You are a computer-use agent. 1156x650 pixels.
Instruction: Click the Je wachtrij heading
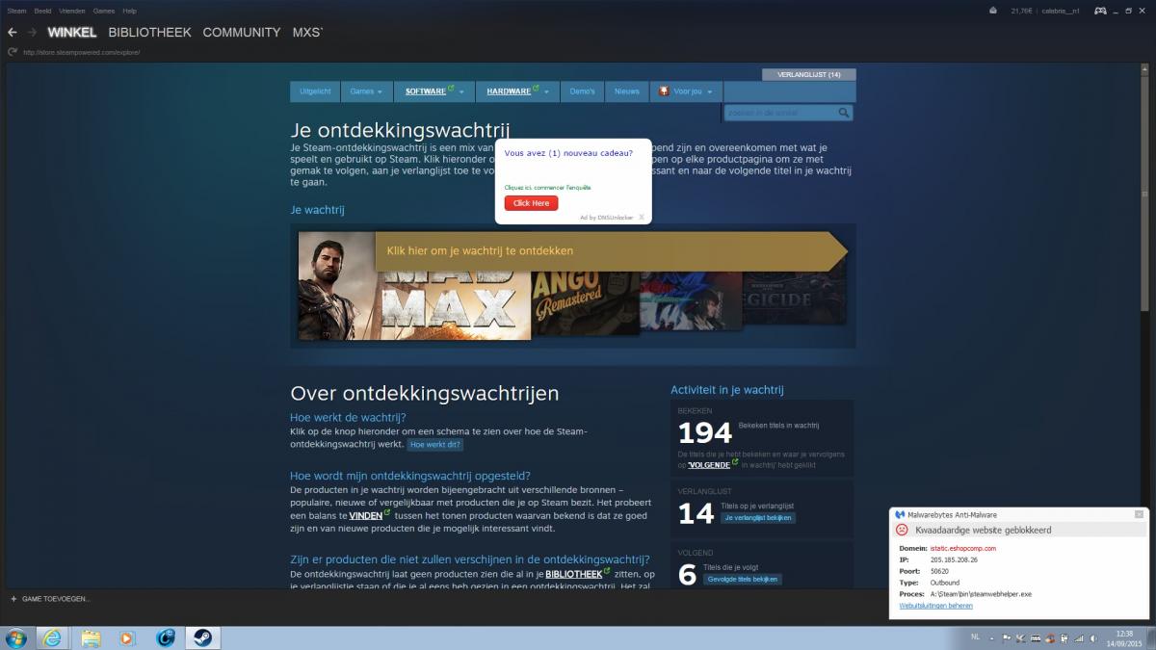[x=317, y=209]
